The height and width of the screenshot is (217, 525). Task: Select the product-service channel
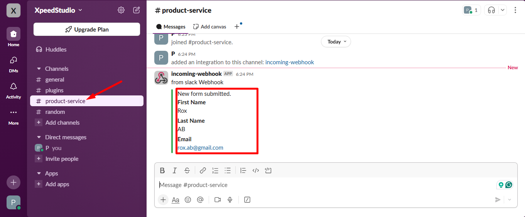(x=87, y=101)
